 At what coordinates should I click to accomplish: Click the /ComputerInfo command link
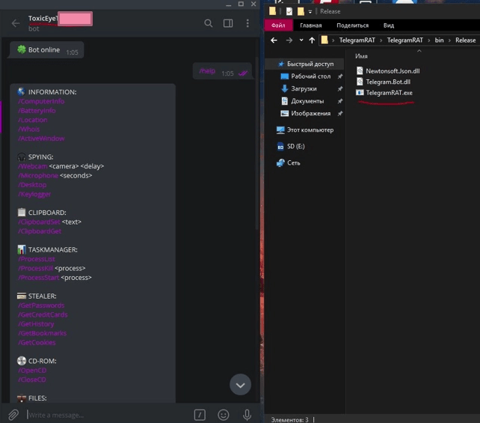(41, 101)
